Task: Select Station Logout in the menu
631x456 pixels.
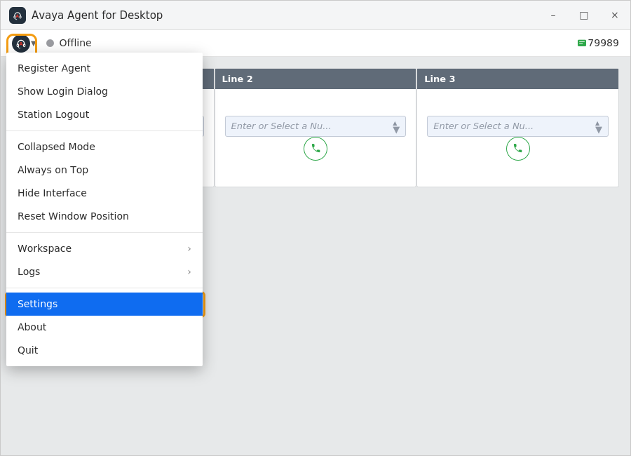Action: tap(104, 114)
